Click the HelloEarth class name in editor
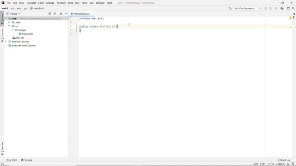Image resolution: width=296 pixels, height=166 pixels. 107,26
